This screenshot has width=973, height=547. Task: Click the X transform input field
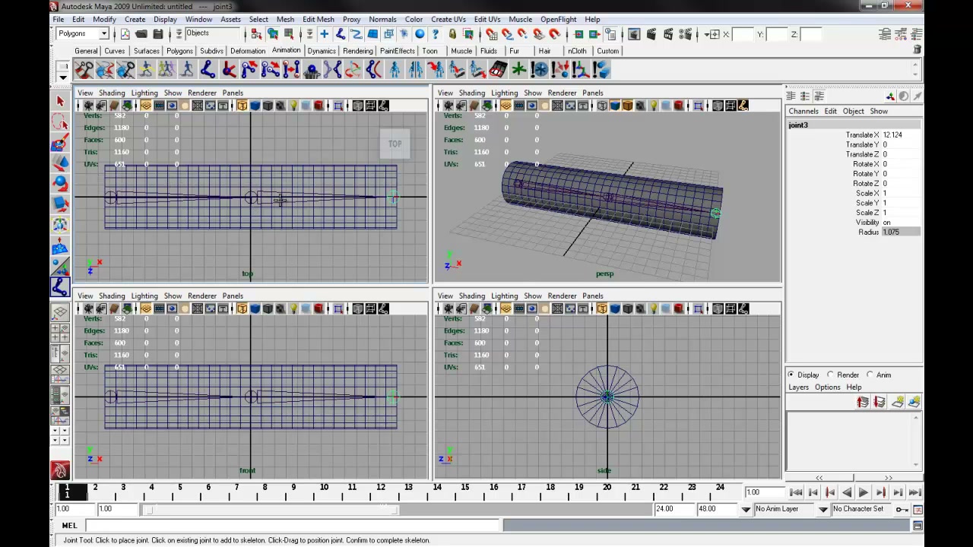pyautogui.click(x=742, y=34)
